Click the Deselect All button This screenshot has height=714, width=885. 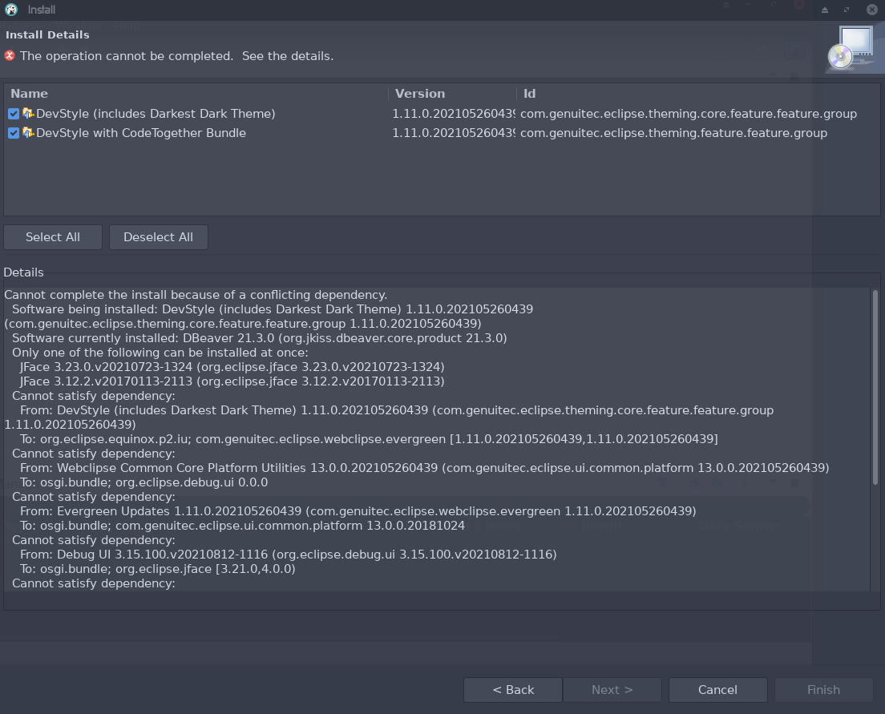(158, 236)
